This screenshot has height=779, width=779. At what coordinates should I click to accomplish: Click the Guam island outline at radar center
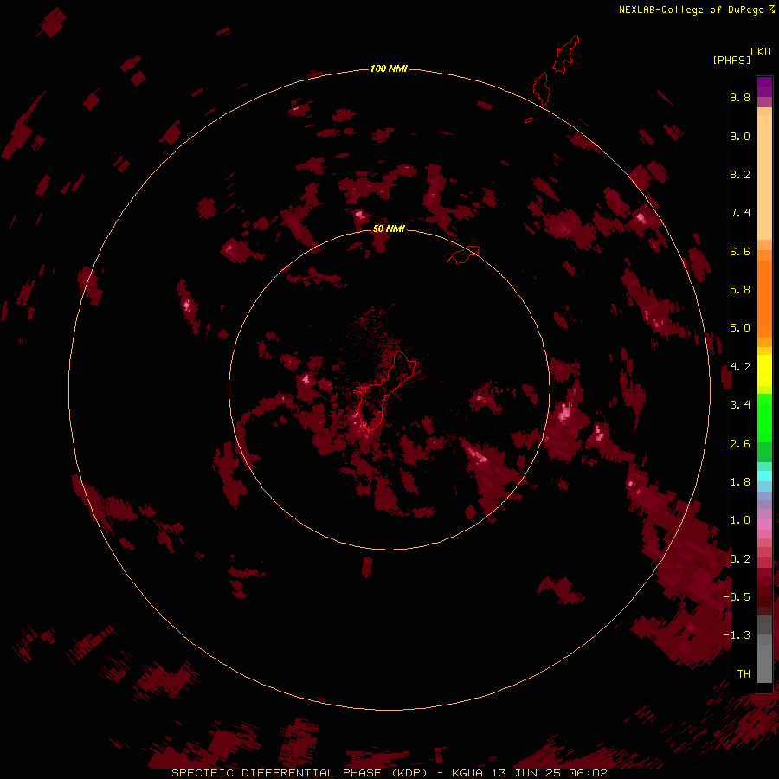386,390
